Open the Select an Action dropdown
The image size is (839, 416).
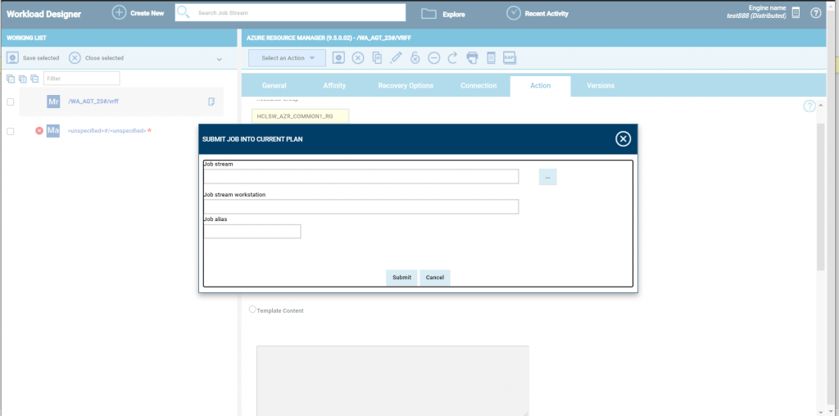[x=288, y=58]
